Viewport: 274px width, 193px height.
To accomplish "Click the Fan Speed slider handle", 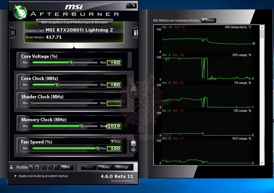I will point(98,148).
